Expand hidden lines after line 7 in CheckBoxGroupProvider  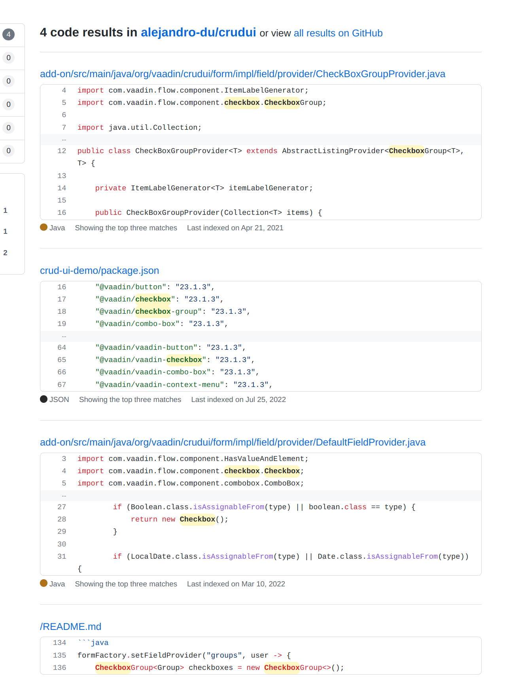click(64, 139)
